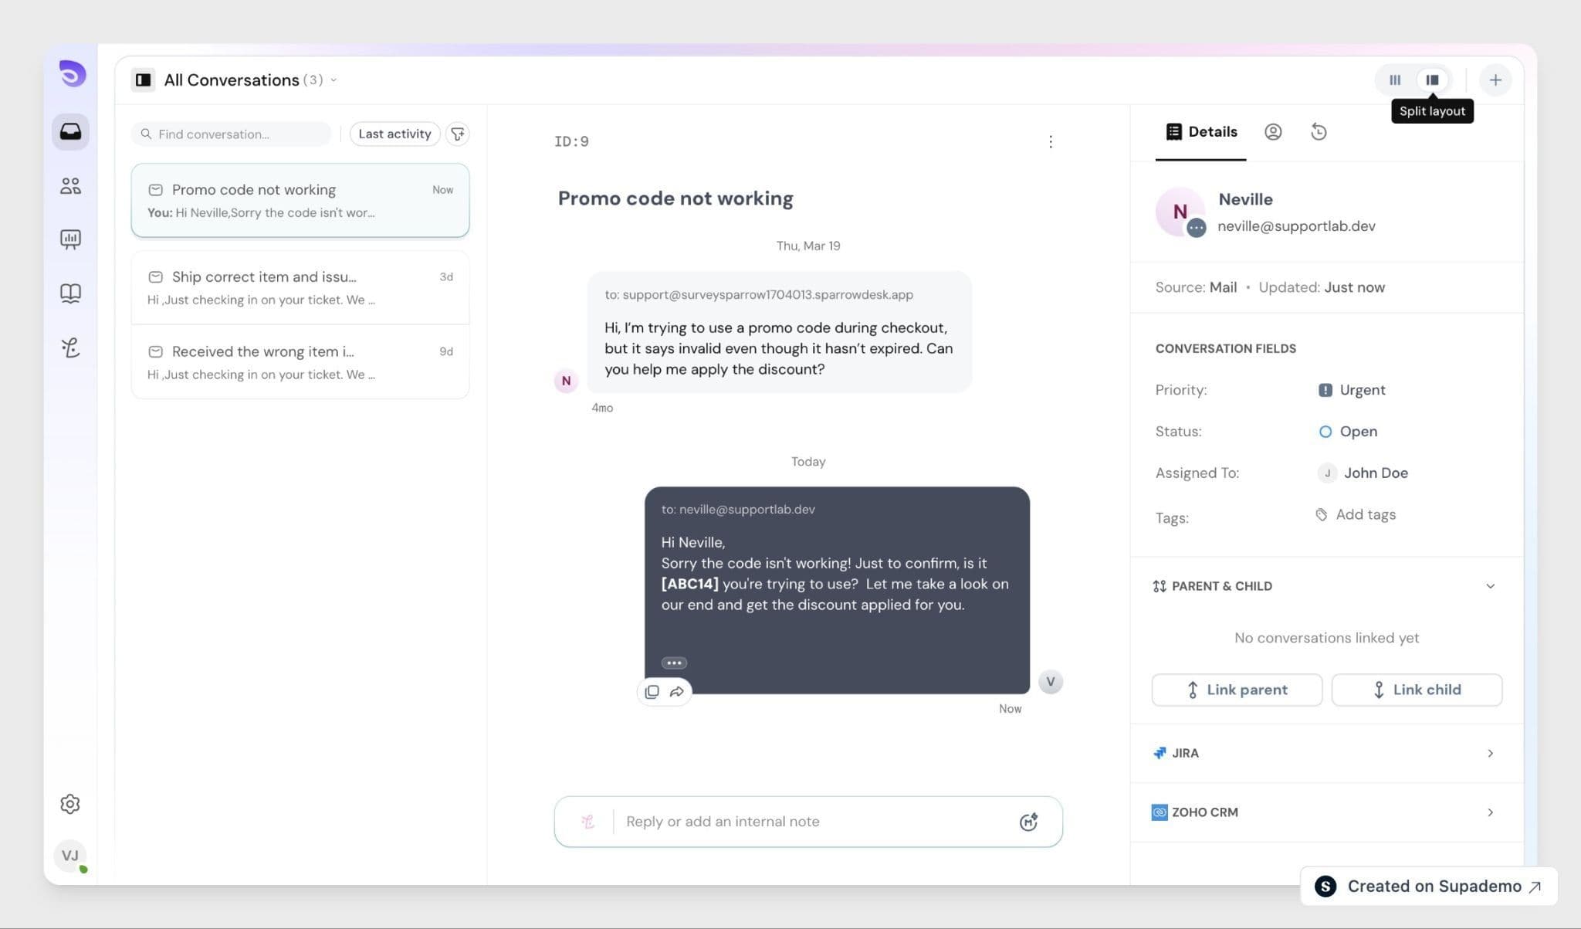Click the copy message icon
Image resolution: width=1581 pixels, height=929 pixels.
652,692
